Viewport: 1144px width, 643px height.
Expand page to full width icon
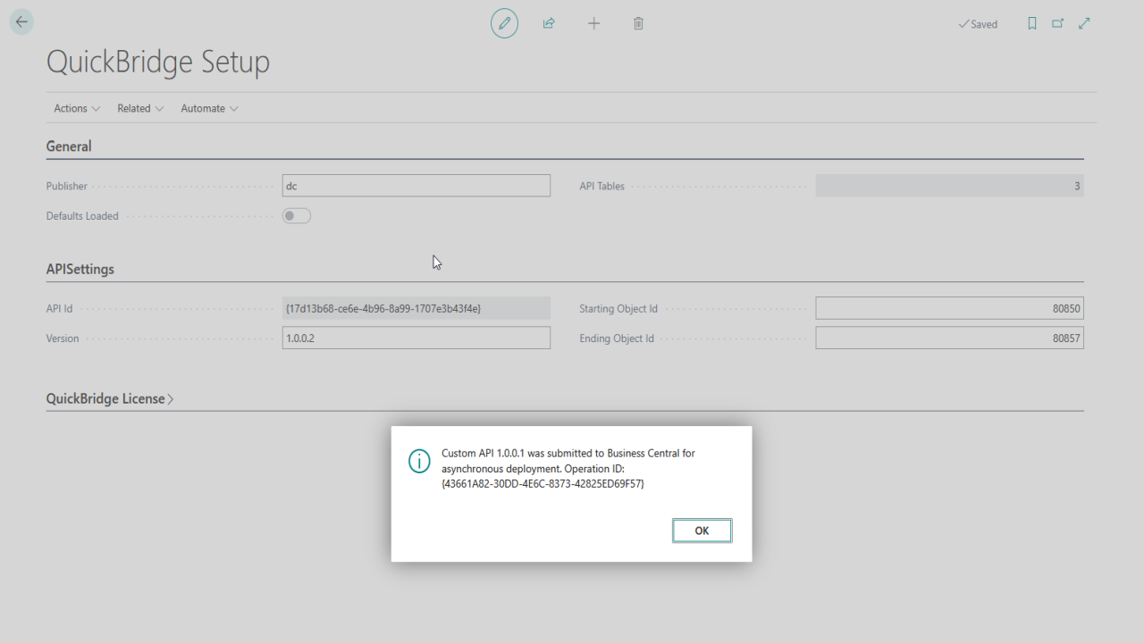(x=1084, y=24)
